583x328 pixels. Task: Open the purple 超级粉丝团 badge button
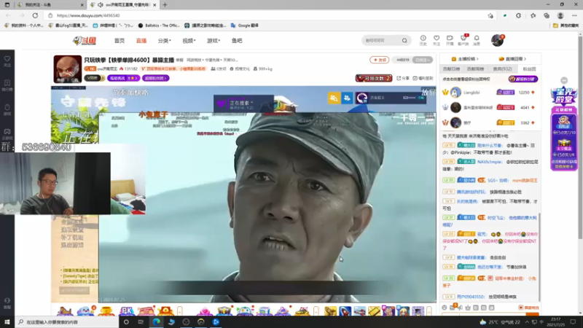(155, 78)
